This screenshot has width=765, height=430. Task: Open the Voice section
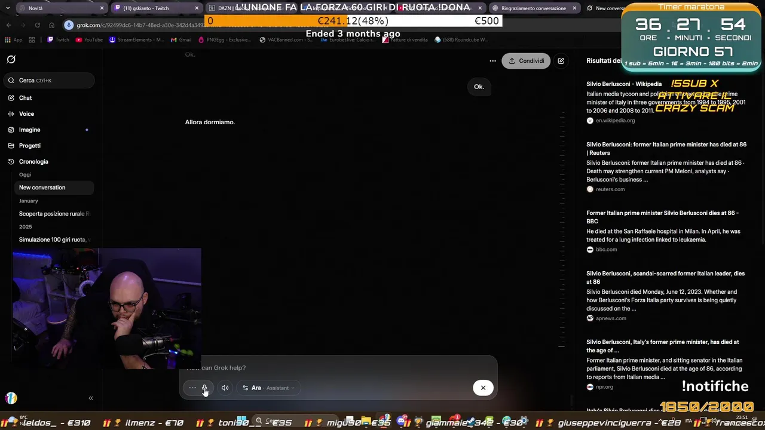click(x=26, y=113)
